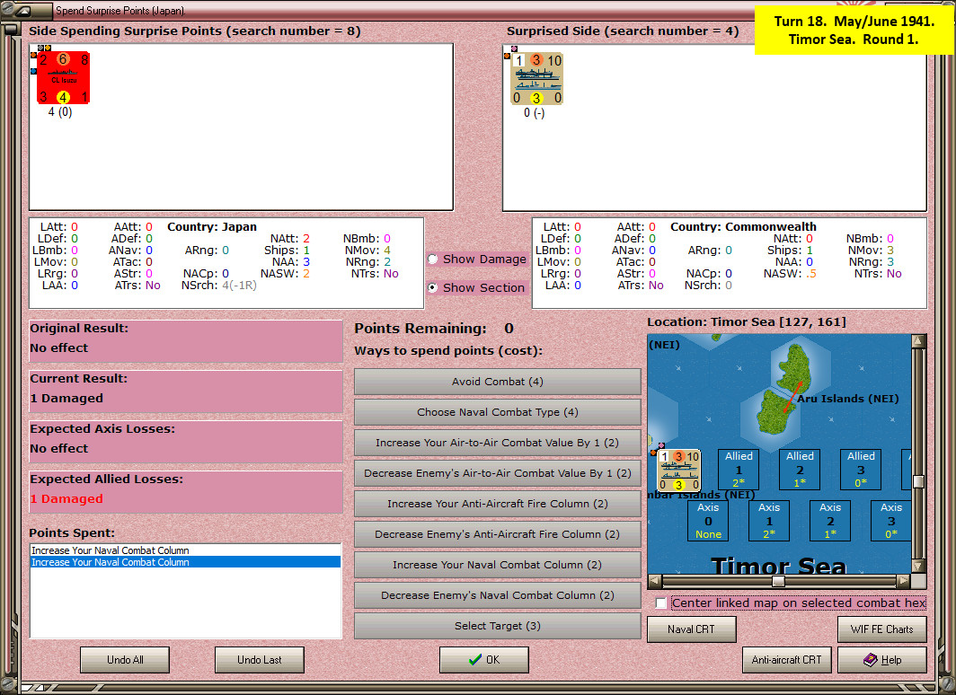Select the Show Damage radio button
The height and width of the screenshot is (695, 956).
coord(433,259)
